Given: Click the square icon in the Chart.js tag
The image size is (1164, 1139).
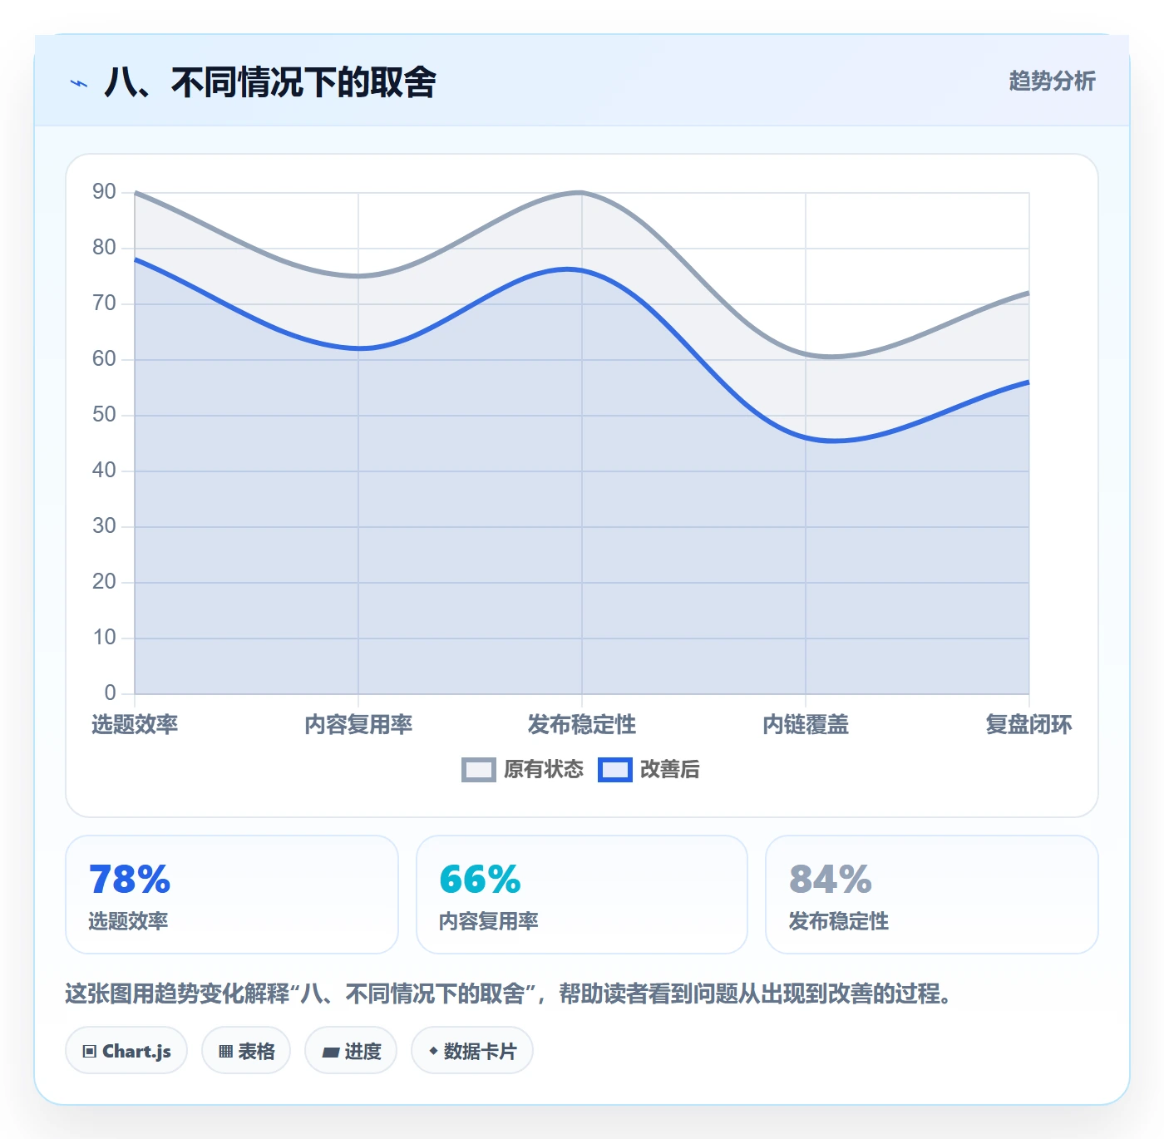Looking at the screenshot, I should 90,1052.
